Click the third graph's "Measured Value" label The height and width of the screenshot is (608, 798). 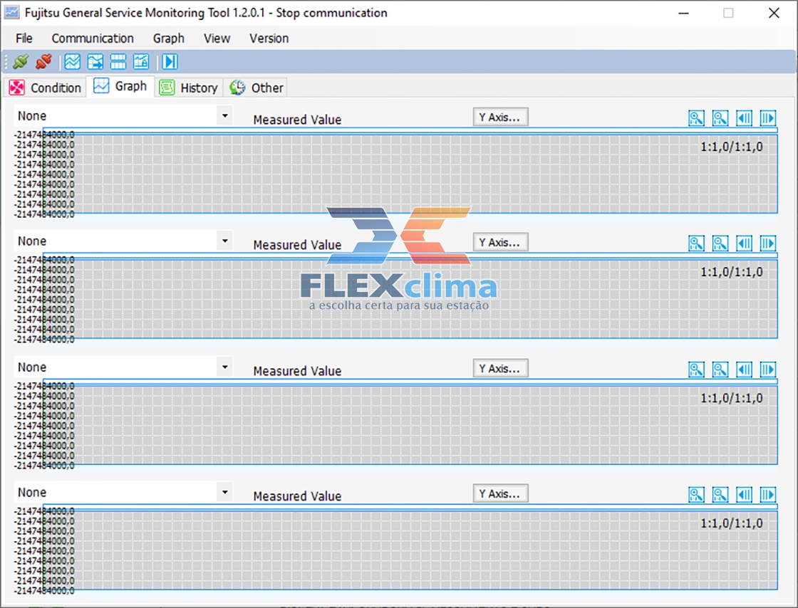[x=297, y=371]
